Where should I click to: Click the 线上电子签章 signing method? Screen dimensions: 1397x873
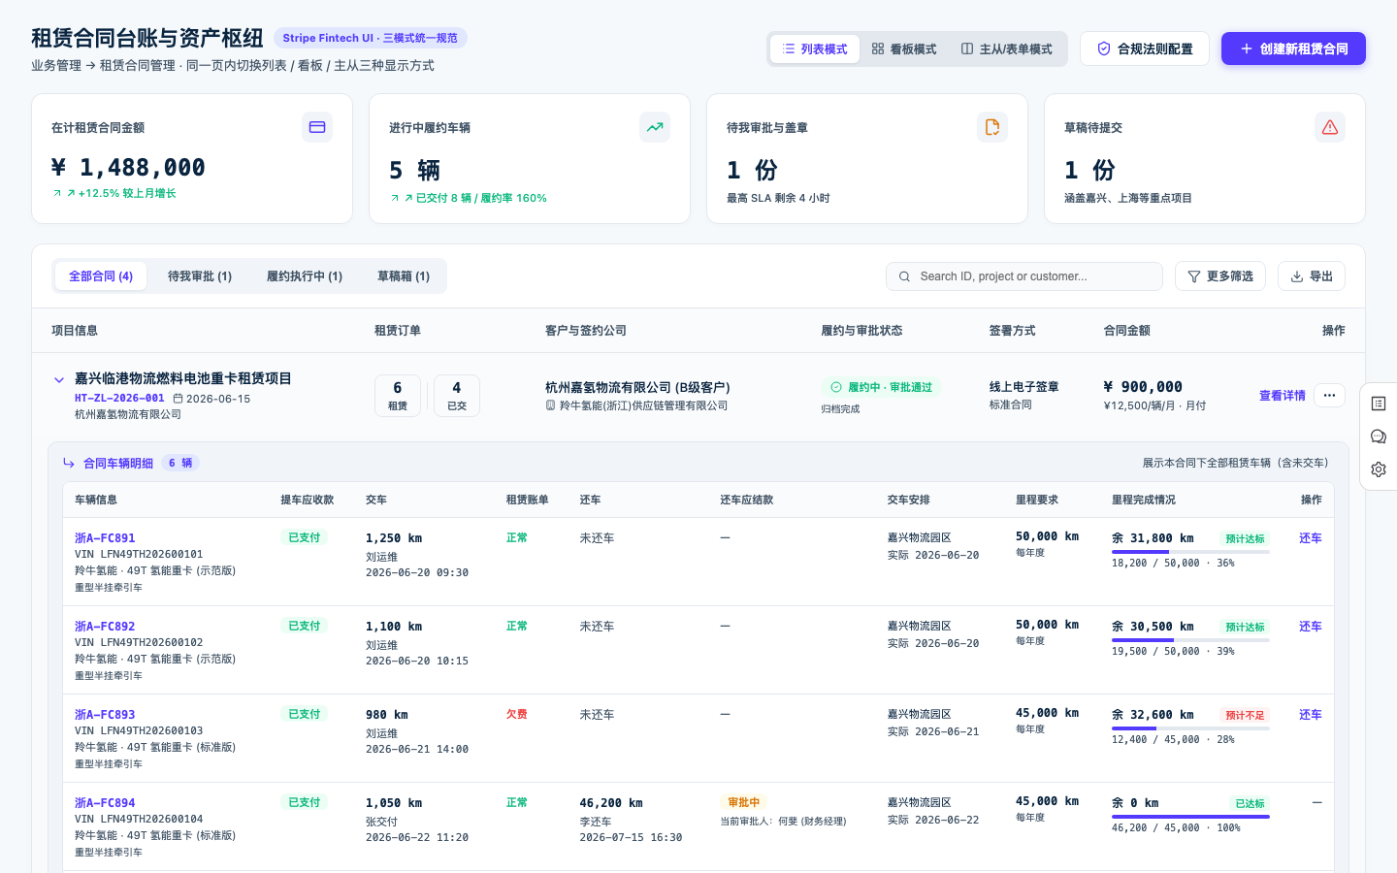(1024, 387)
